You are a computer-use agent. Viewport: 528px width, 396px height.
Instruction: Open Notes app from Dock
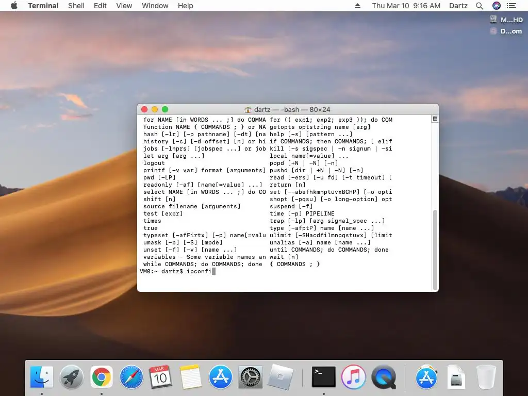coord(191,377)
